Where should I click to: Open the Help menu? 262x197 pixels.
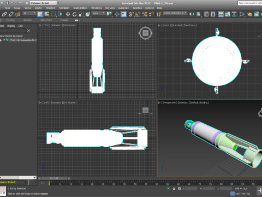point(159,8)
